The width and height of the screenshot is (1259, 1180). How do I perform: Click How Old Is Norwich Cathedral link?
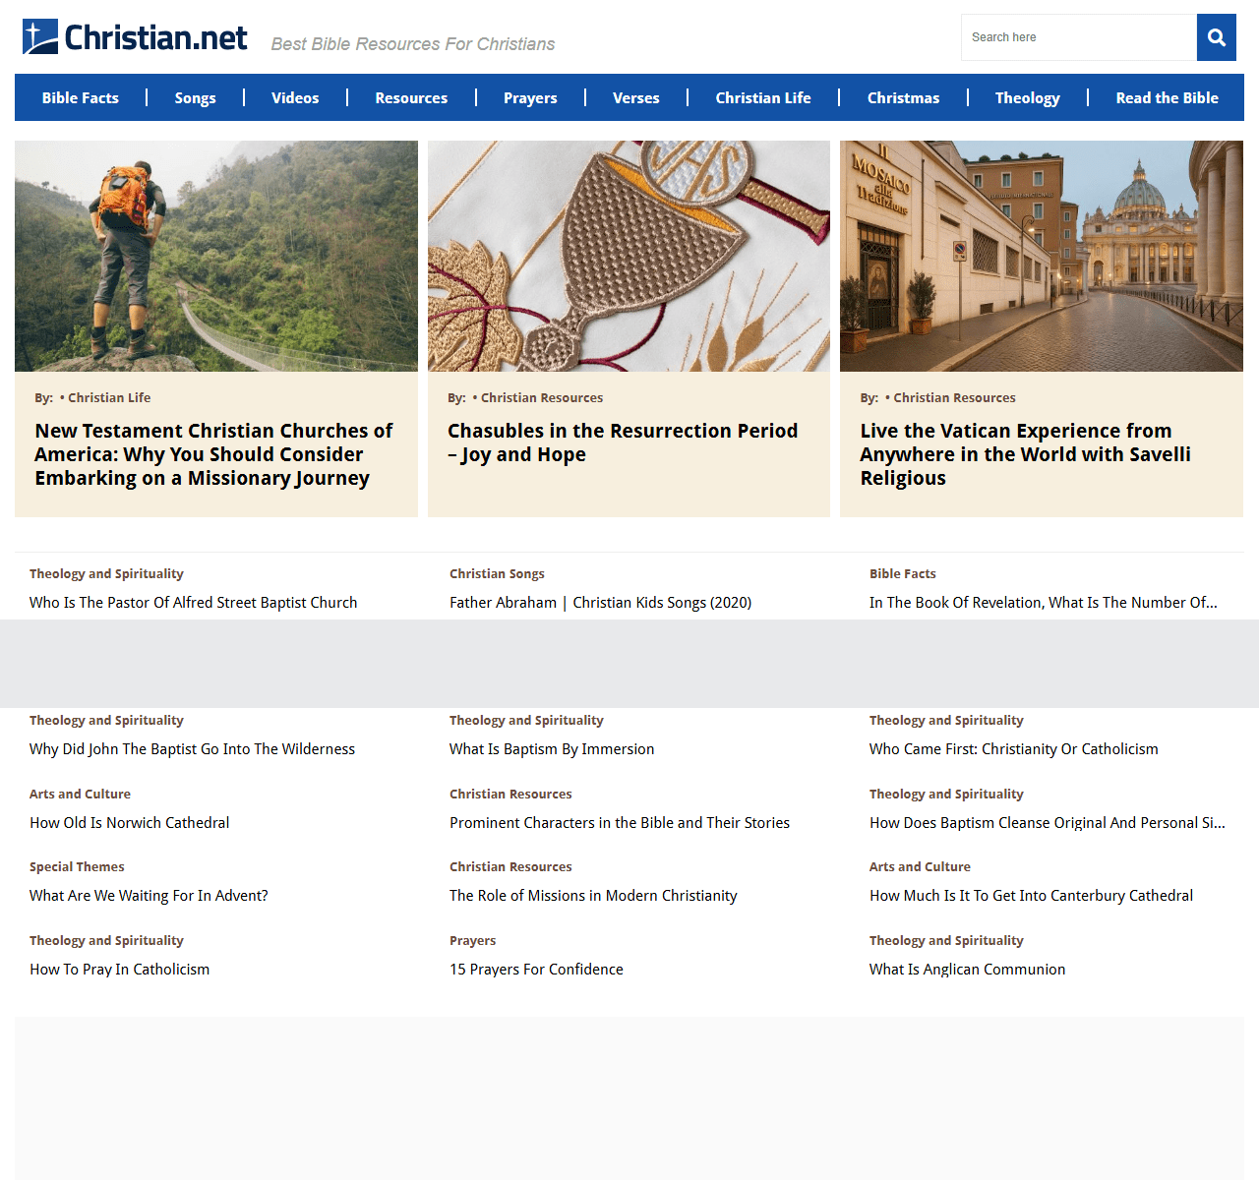[x=130, y=823]
